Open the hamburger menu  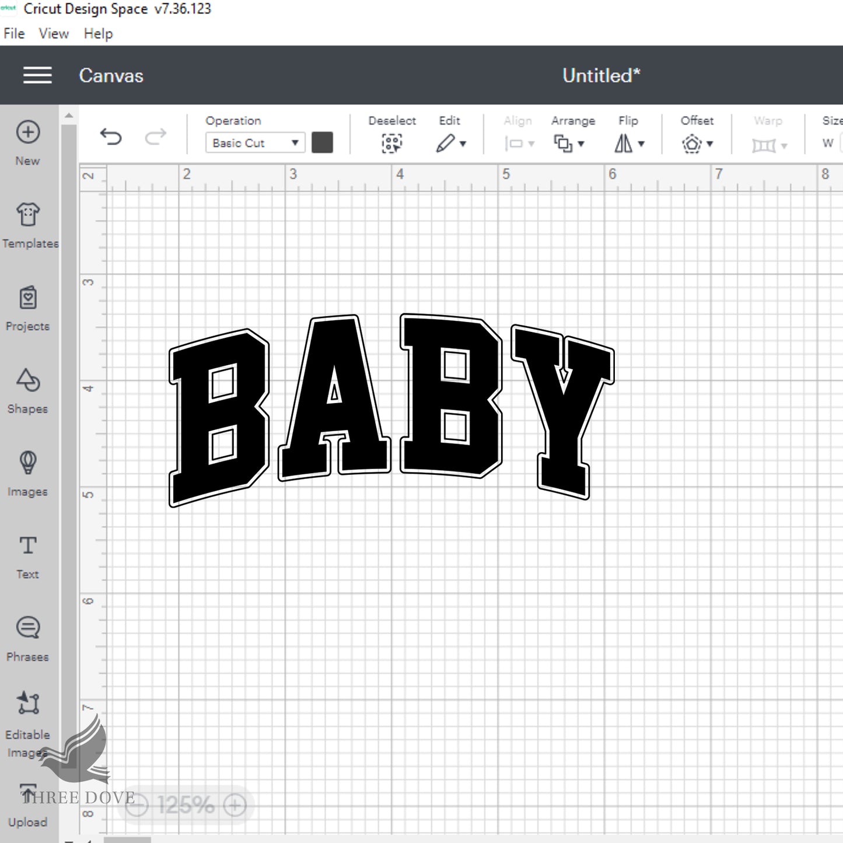point(37,75)
